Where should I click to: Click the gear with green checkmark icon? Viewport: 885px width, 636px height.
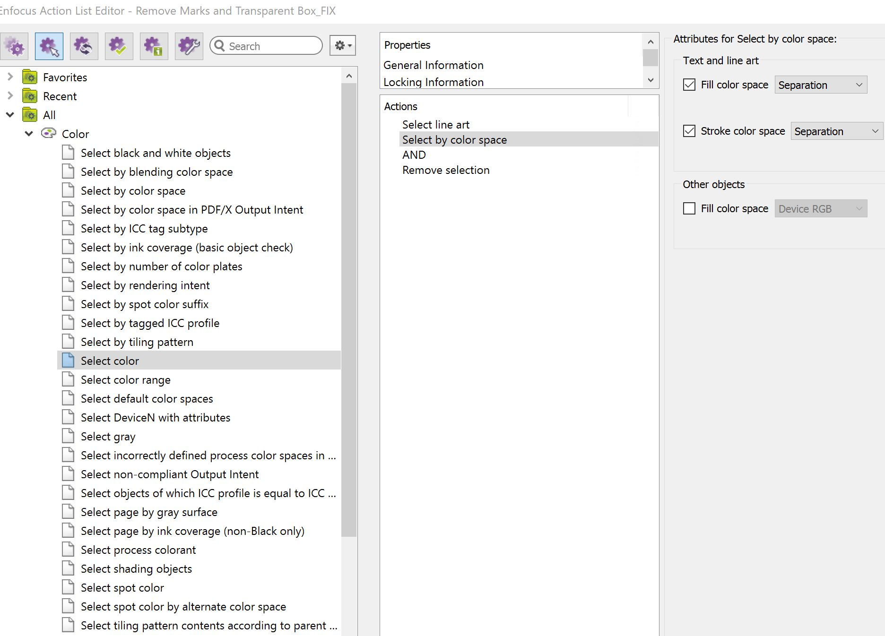click(119, 46)
